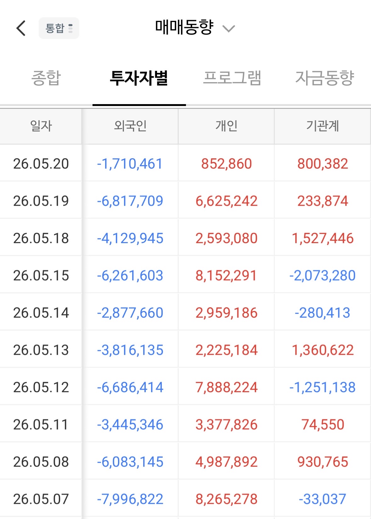The width and height of the screenshot is (371, 519).
Task: Click the 외국인 column header
Action: click(130, 126)
